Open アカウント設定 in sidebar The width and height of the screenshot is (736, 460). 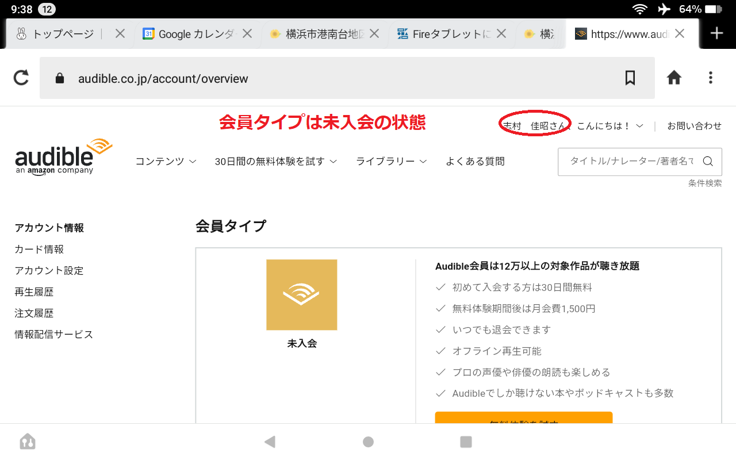point(49,271)
